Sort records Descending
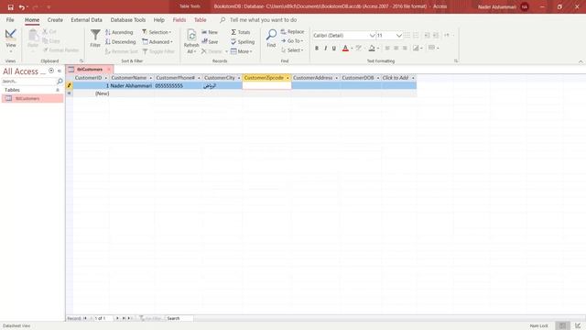This screenshot has height=330, width=586. click(x=120, y=42)
